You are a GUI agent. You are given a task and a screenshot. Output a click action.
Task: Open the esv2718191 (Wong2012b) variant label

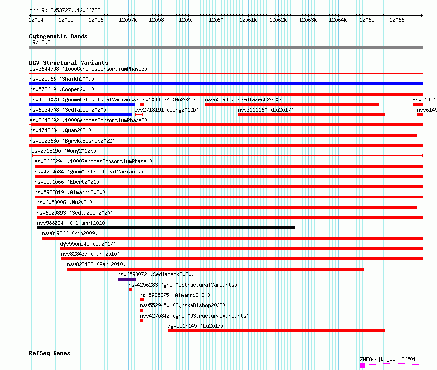click(166, 110)
